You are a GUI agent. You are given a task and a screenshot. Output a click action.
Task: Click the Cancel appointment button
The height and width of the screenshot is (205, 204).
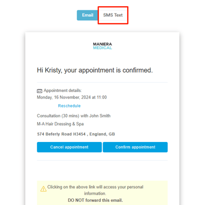(x=70, y=147)
